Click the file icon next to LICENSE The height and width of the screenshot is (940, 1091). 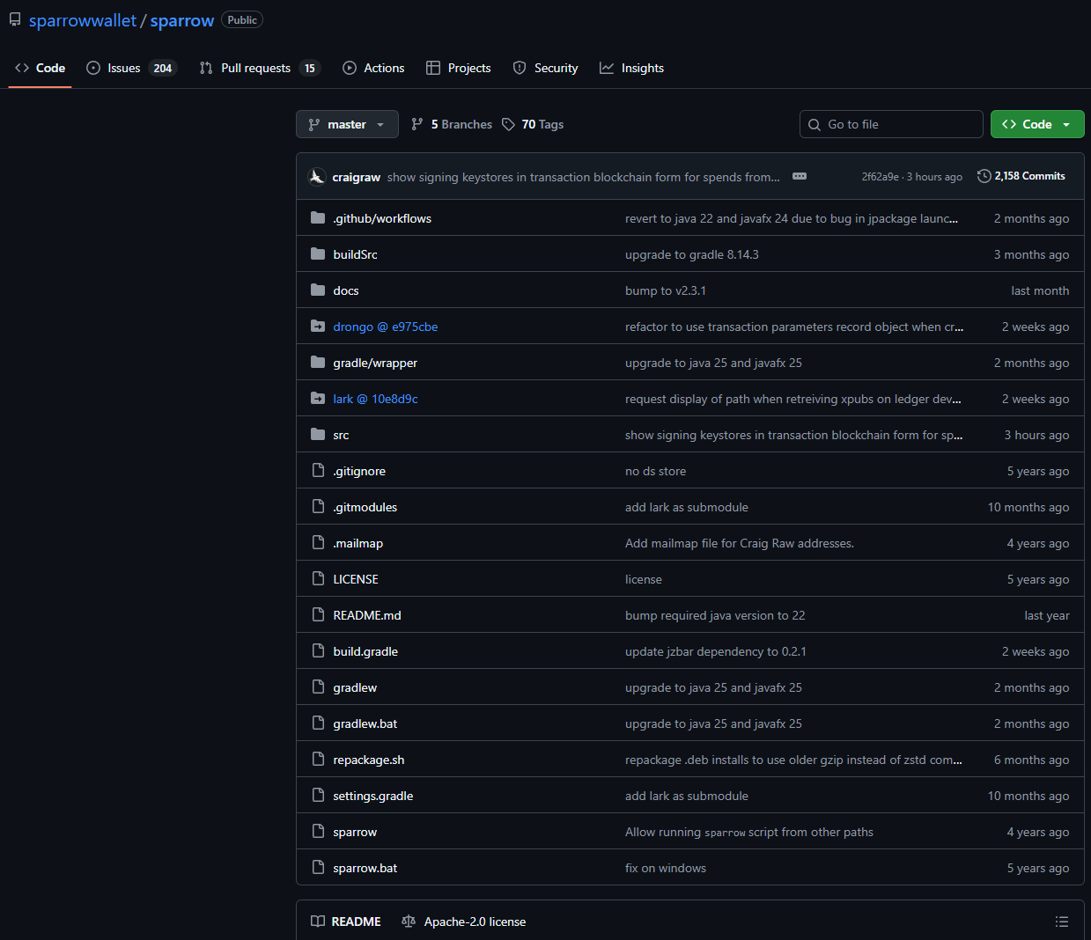(x=318, y=579)
